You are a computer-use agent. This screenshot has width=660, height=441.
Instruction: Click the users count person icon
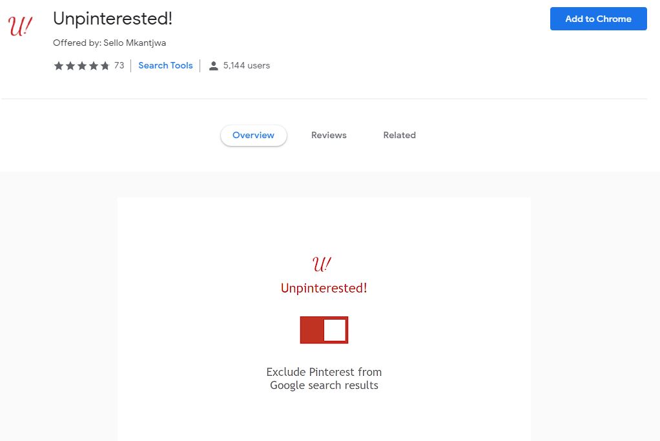(x=212, y=65)
